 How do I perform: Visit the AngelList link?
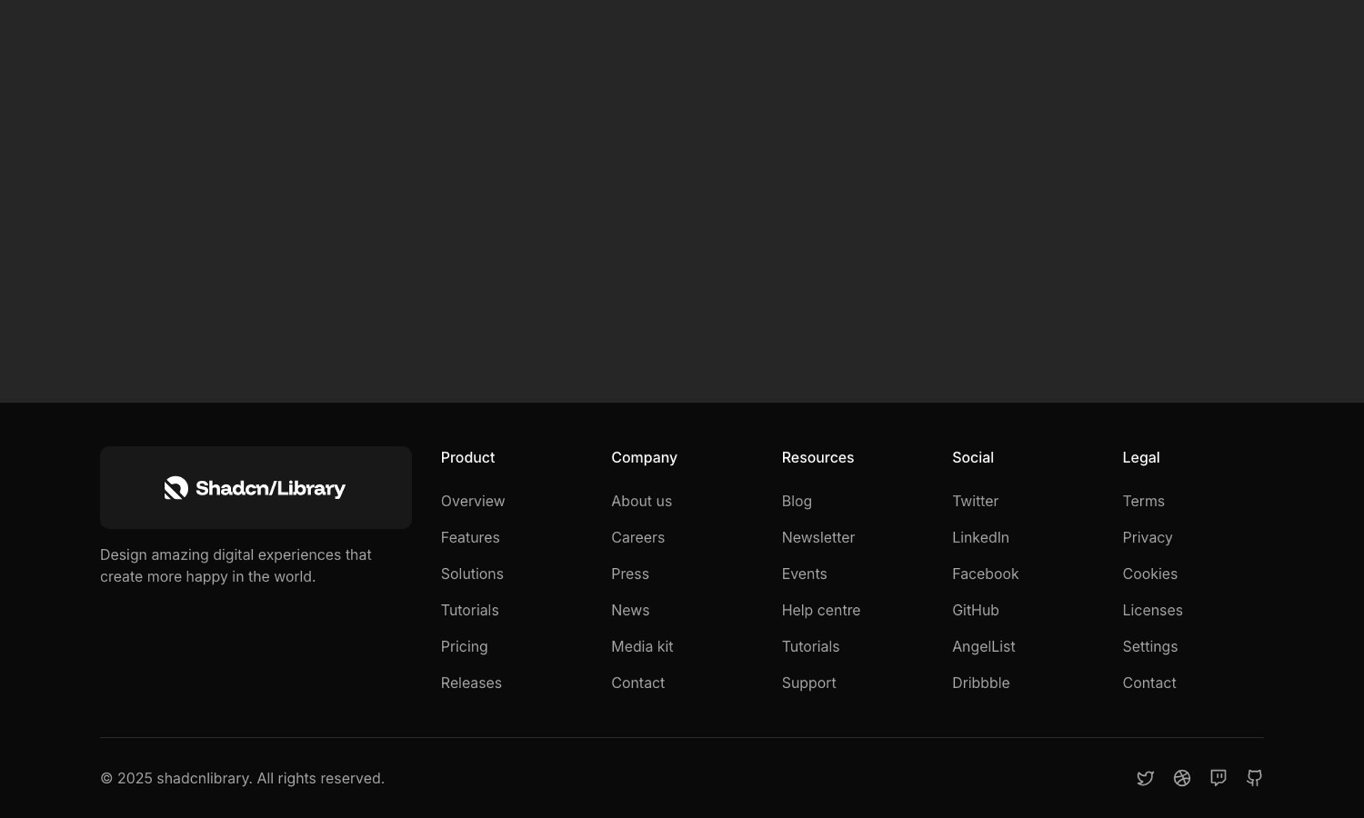[x=983, y=647]
